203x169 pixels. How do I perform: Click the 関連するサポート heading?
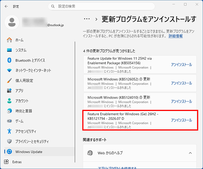click(94, 140)
